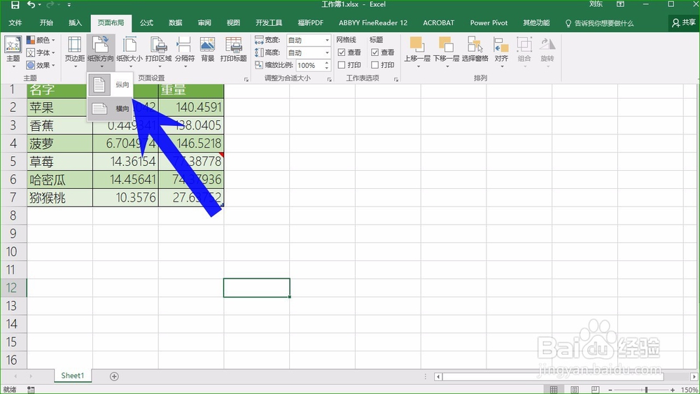Open theme Effects (效果) menu

41,65
